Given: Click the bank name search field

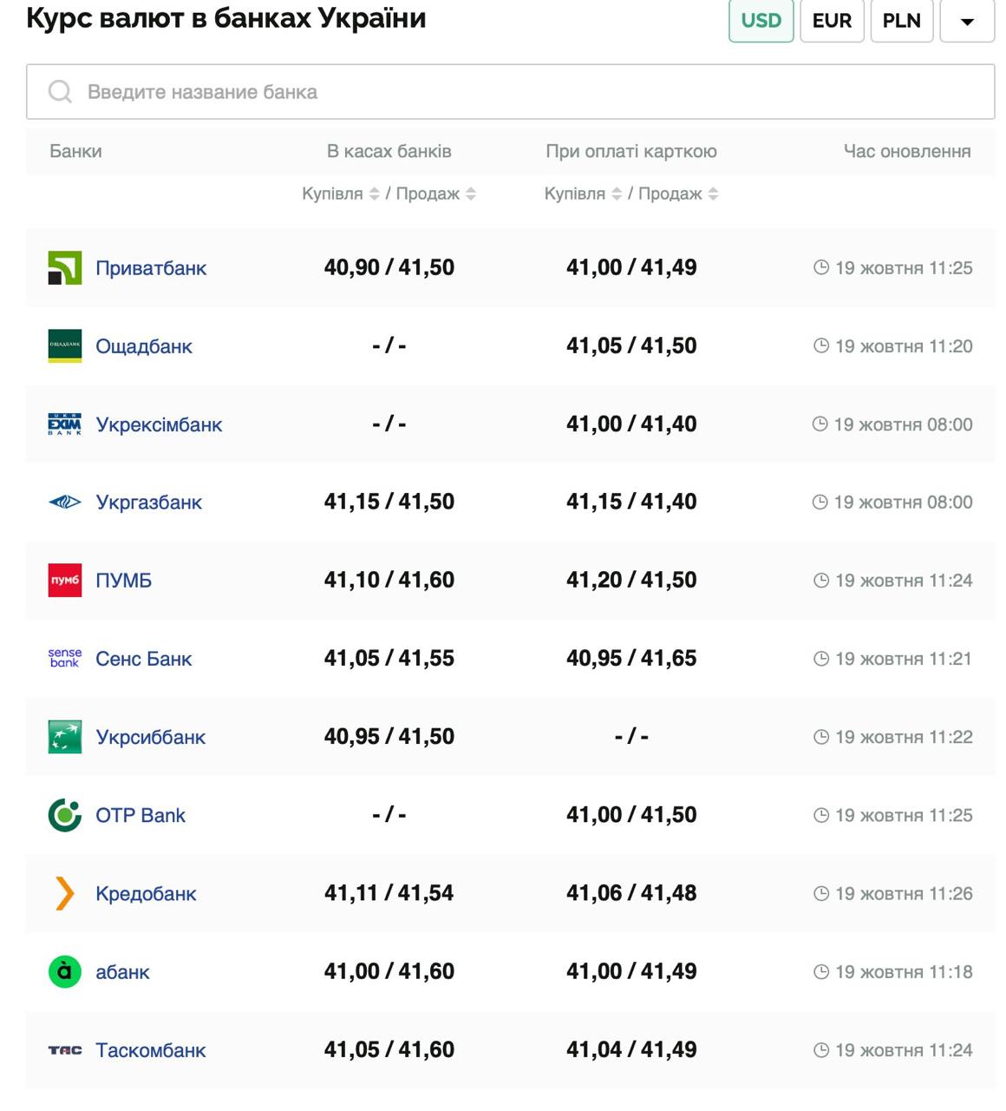Looking at the screenshot, I should pyautogui.click(x=510, y=92).
